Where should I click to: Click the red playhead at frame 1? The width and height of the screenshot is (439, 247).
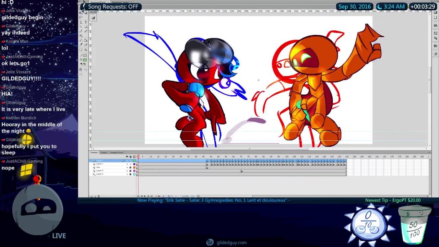pyautogui.click(x=138, y=157)
